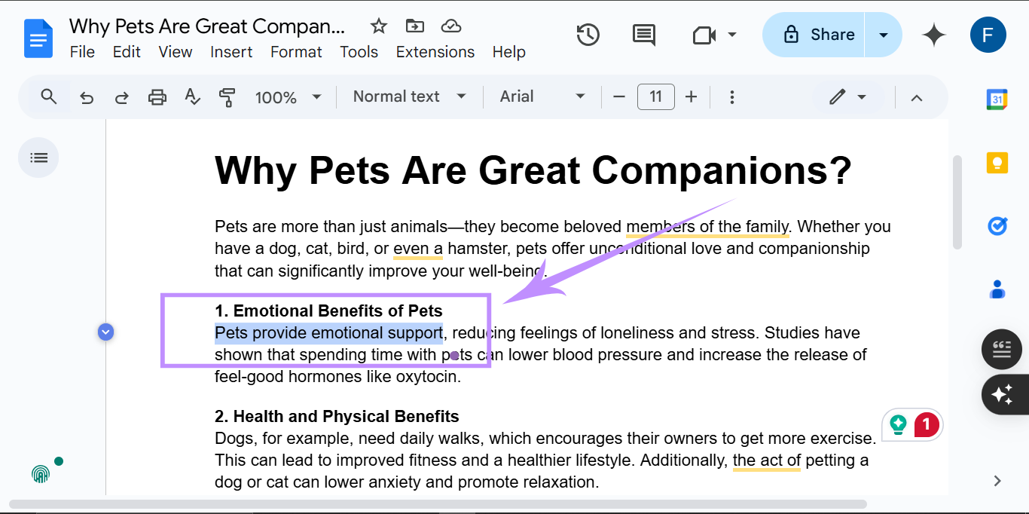Increase the font size

tap(692, 96)
